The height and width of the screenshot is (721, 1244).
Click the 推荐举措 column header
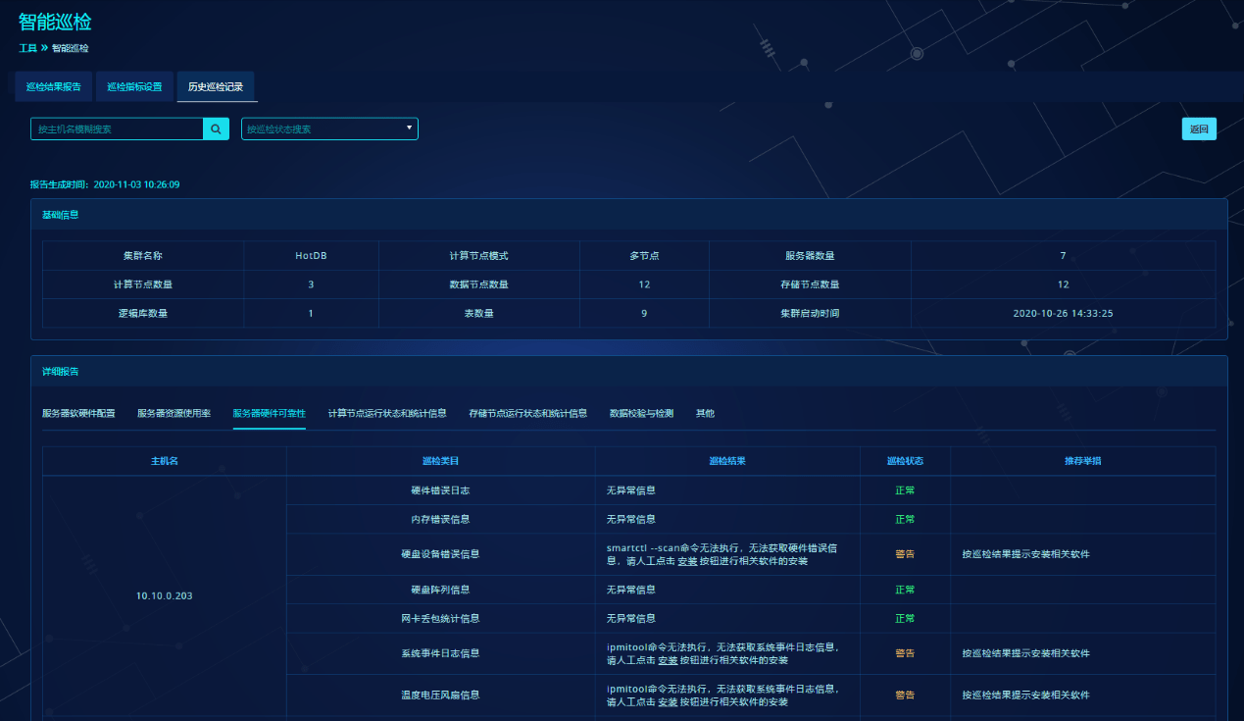click(1083, 461)
